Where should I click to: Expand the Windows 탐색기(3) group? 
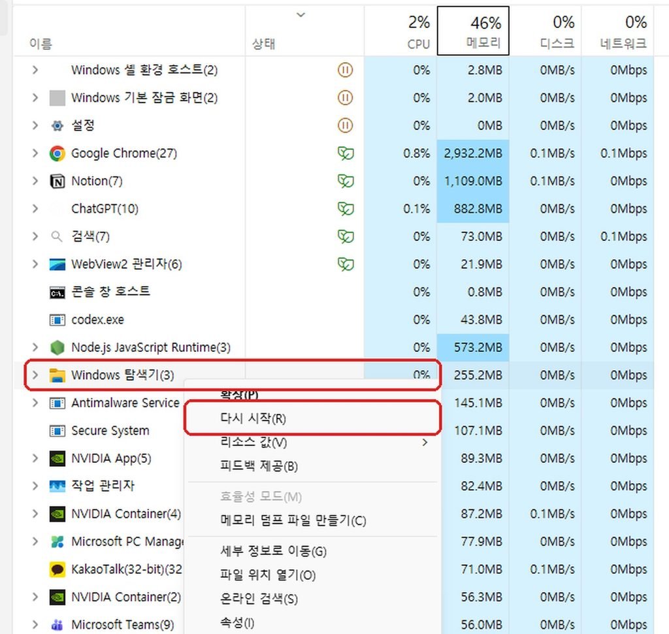coord(35,375)
